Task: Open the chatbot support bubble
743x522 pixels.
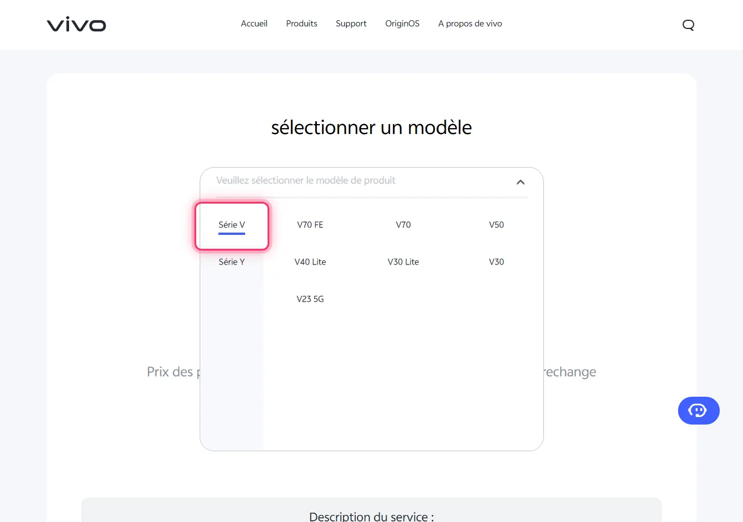Action: pos(699,411)
